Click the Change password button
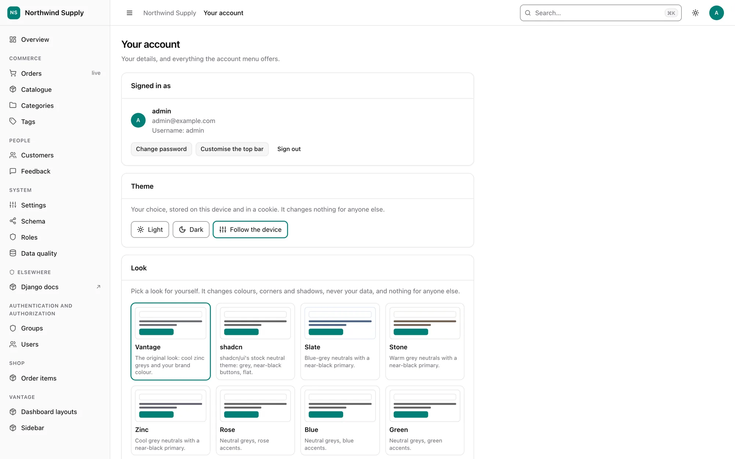This screenshot has width=735, height=459. [161, 149]
